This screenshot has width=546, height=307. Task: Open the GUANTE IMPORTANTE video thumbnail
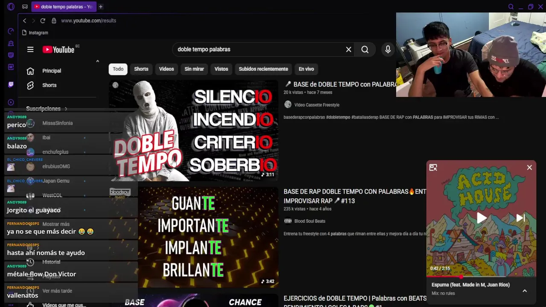194,237
